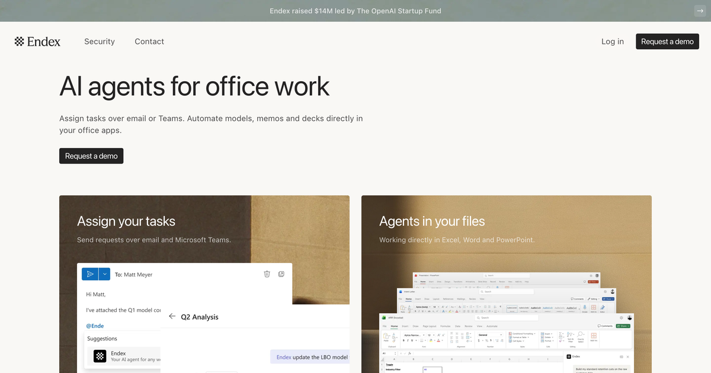Image resolution: width=711 pixels, height=373 pixels.
Task: Click the profile avatar in the Excel window
Action: coord(630,318)
